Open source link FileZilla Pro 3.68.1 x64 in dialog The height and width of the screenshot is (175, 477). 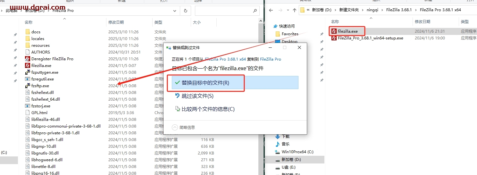coord(225,59)
